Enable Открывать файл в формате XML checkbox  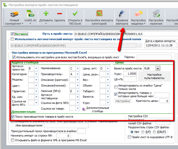pos(12,140)
